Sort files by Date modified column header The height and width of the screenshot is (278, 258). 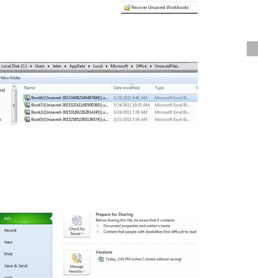coord(126,88)
